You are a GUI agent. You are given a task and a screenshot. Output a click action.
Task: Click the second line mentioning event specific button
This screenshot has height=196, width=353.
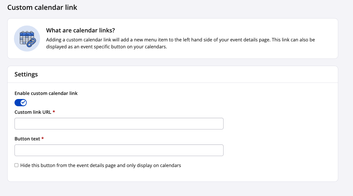[x=107, y=47]
